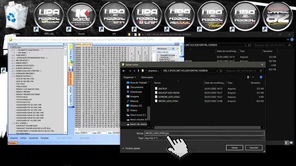Click the horizontal scrollbar in Salvar como file list

point(207,127)
